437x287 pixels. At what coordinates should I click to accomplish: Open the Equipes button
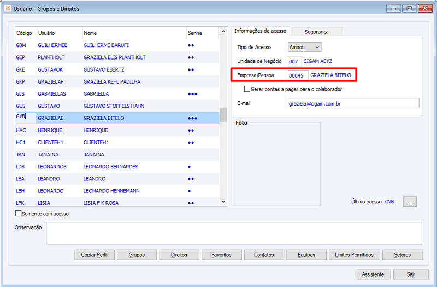pos(306,255)
